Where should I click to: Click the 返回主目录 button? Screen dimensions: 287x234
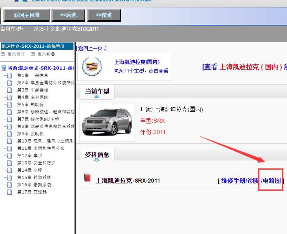[26, 15]
